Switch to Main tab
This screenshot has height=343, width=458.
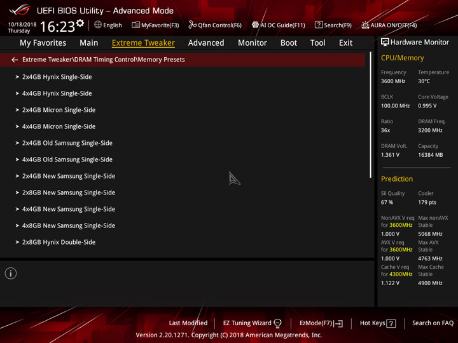coord(89,43)
